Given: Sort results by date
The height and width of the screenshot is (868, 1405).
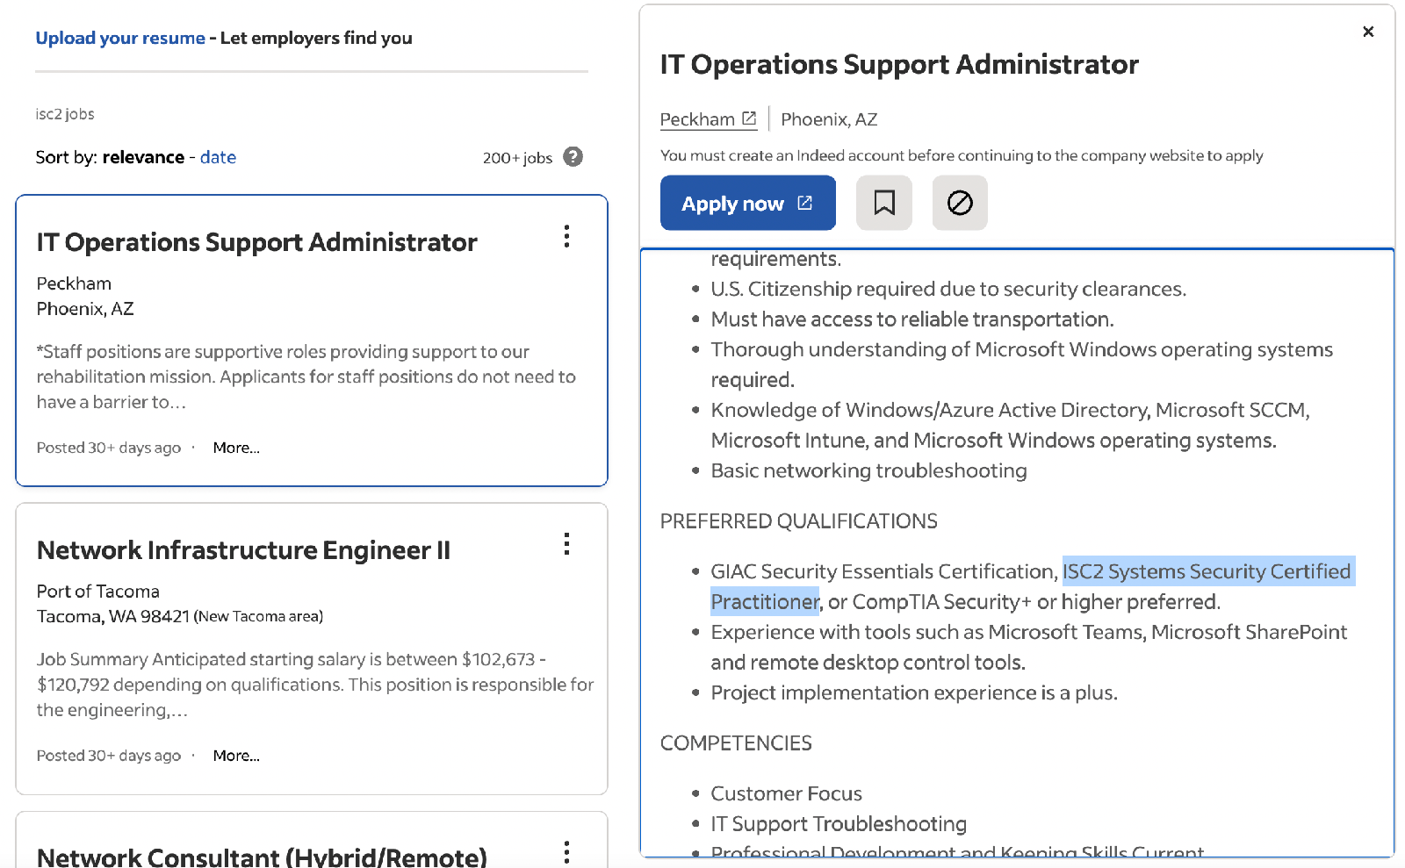Looking at the screenshot, I should click(218, 157).
